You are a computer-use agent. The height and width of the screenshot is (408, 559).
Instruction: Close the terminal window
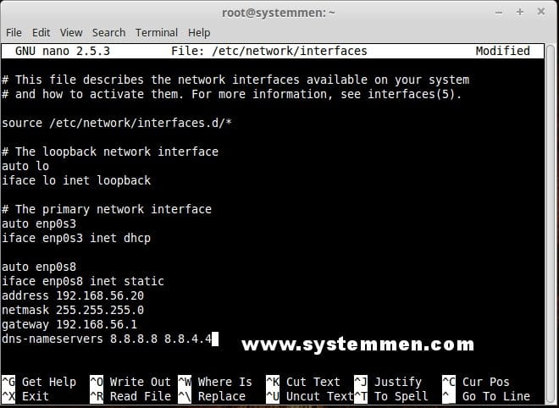pyautogui.click(x=541, y=12)
